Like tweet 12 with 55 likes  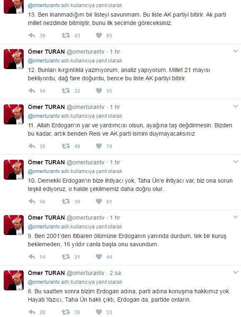pyautogui.click(x=99, y=91)
